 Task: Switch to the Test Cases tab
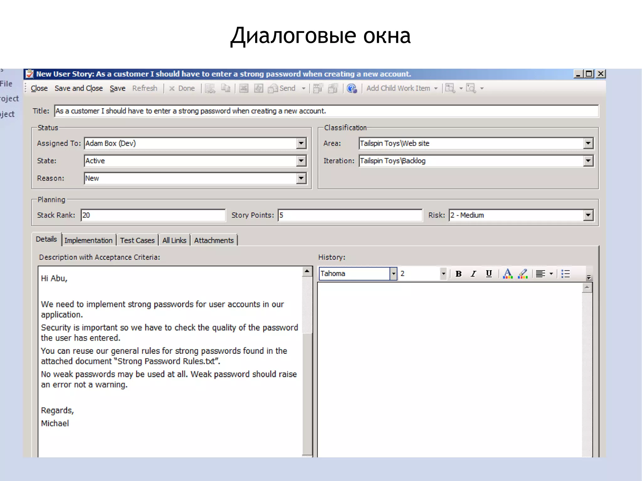tap(137, 240)
